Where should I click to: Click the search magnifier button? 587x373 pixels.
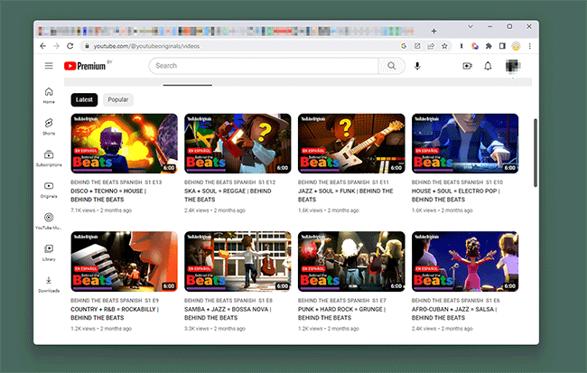click(391, 66)
